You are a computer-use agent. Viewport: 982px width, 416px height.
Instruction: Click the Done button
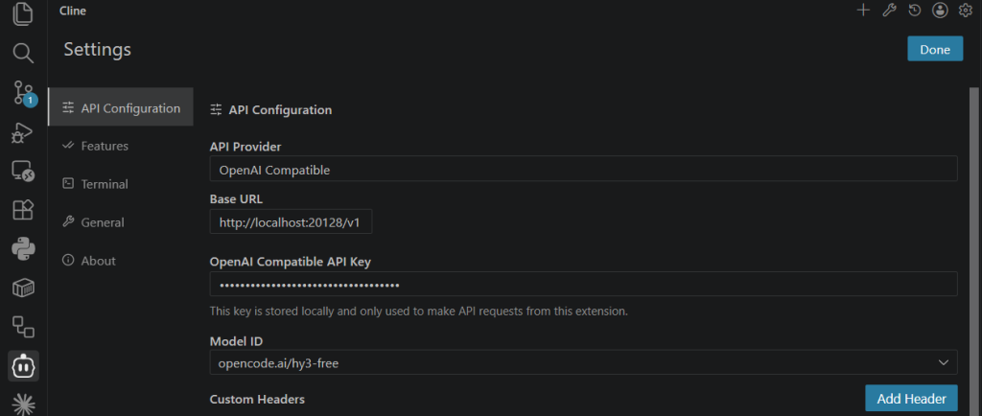point(935,49)
